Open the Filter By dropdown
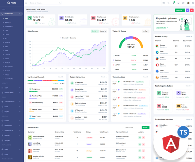Image resolution: width=195 pixels, height=162 pixels. tap(180, 10)
